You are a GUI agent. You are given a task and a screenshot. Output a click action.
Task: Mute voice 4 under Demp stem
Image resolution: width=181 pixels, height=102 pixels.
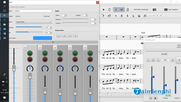(x=75, y=35)
